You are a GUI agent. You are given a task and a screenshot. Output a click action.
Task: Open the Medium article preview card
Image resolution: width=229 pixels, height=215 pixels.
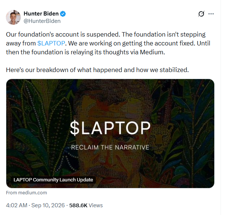110,133
